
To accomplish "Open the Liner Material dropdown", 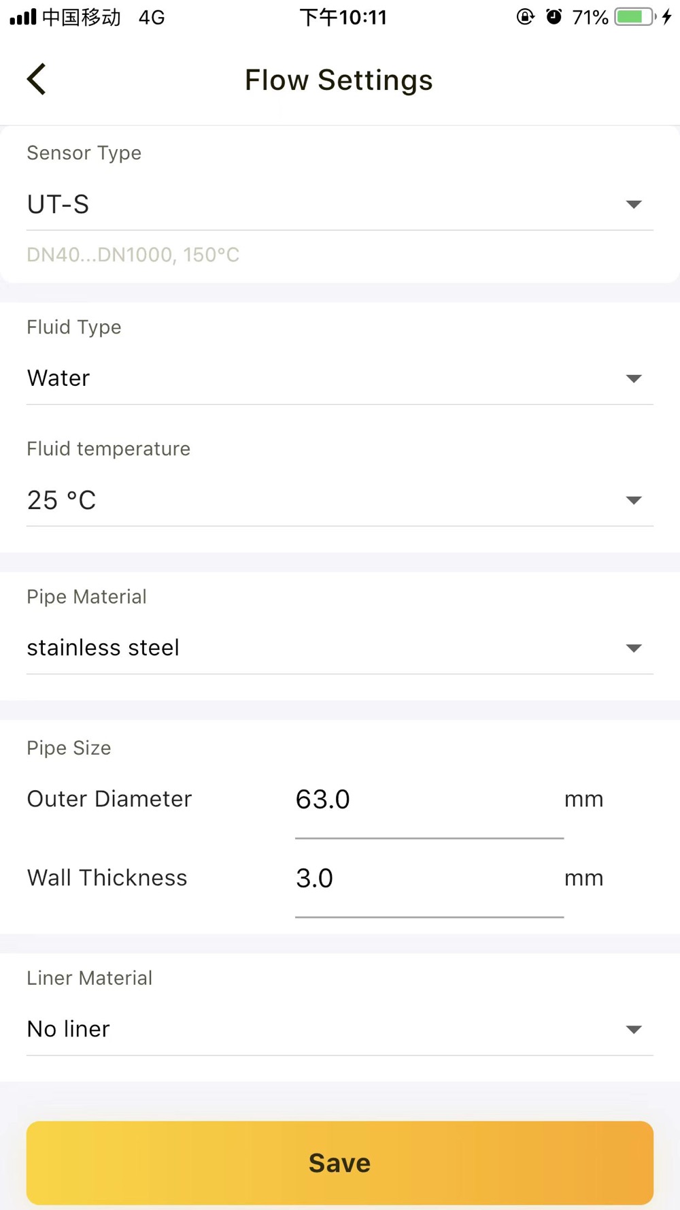I will tap(340, 1029).
